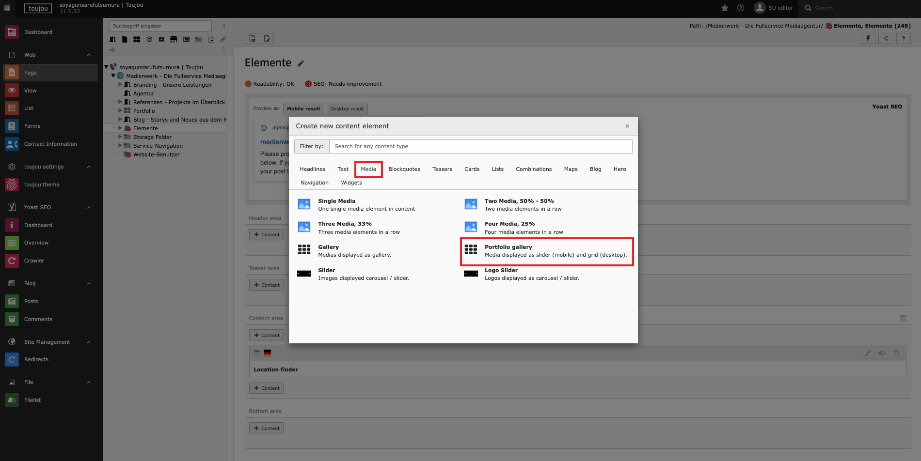The height and width of the screenshot is (461, 921).
Task: Focus the content type filter field
Action: point(480,146)
